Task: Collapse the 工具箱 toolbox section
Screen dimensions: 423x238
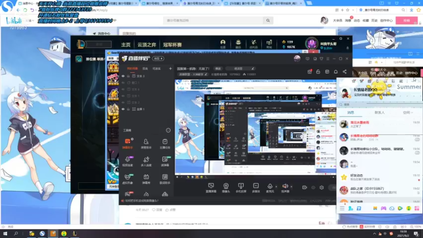Action: (x=168, y=130)
